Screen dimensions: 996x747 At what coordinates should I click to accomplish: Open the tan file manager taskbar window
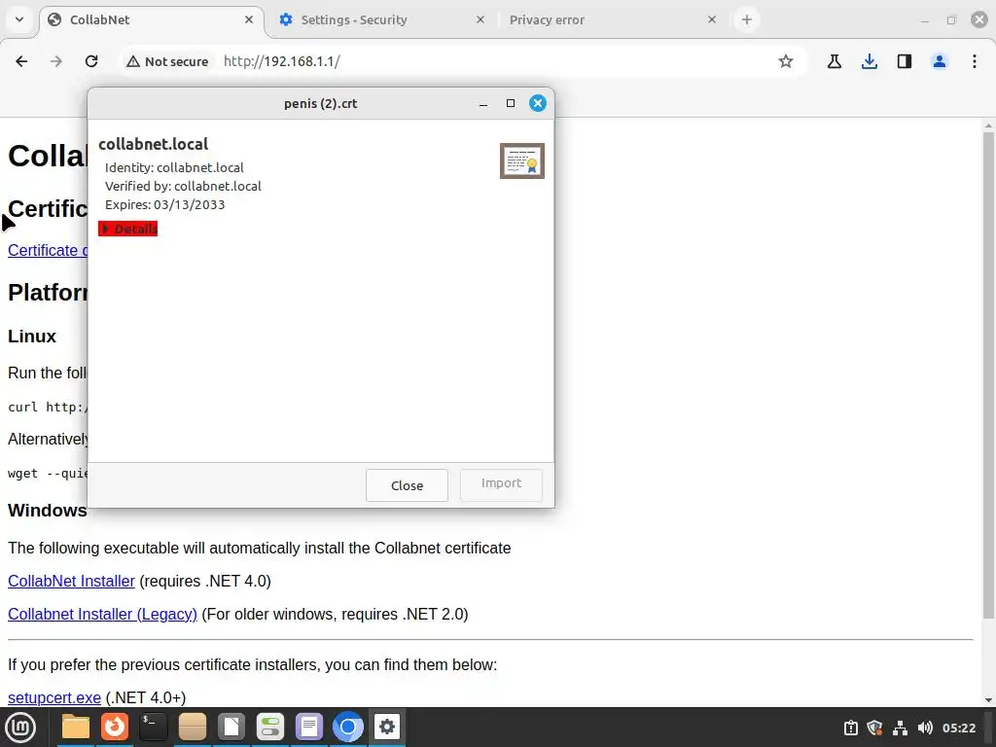[192, 728]
